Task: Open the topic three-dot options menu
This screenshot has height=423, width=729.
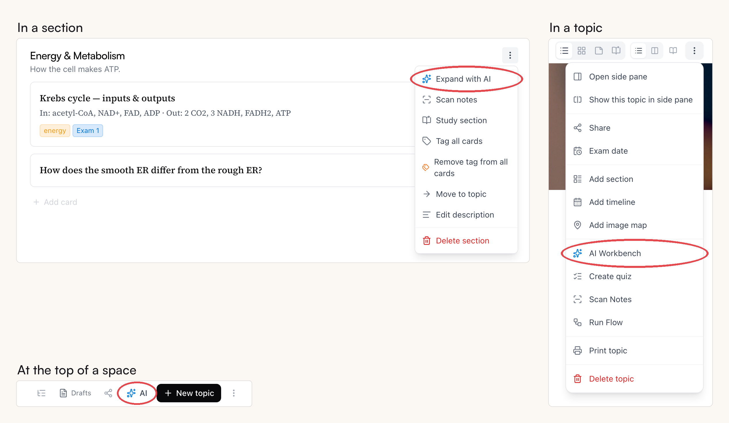Action: 694,51
